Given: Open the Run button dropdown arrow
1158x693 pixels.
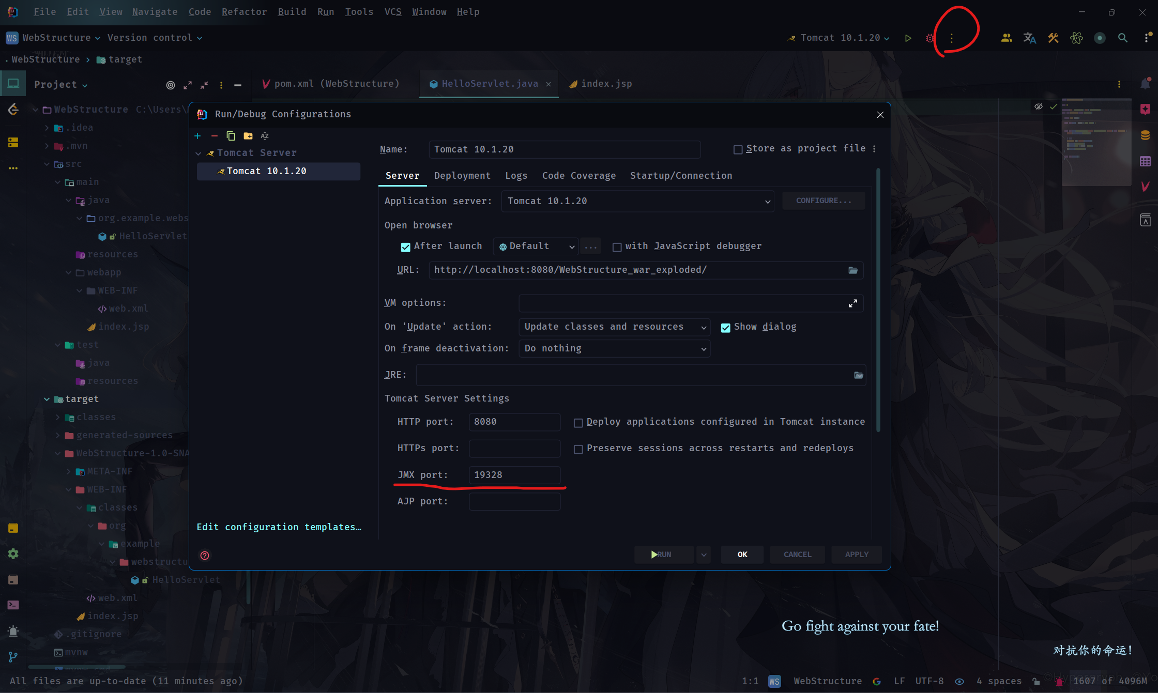Looking at the screenshot, I should point(703,555).
